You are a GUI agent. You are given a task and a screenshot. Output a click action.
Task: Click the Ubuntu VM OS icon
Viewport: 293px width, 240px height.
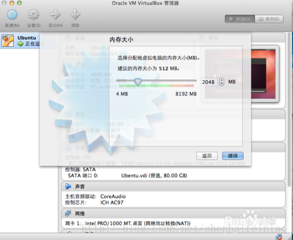(x=8, y=40)
